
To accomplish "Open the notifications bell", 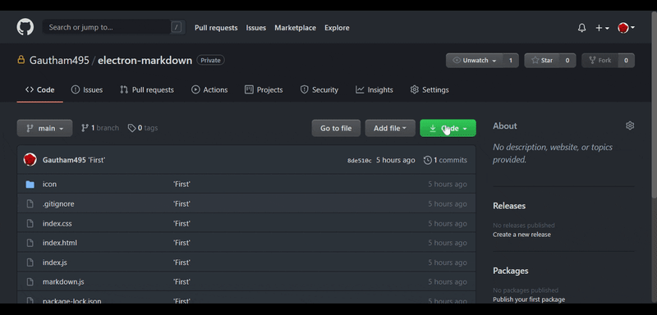I will pos(581,28).
